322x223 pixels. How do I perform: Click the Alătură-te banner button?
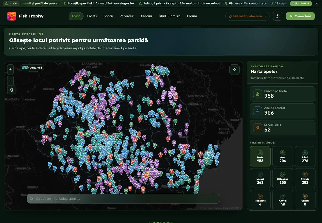(301, 4)
